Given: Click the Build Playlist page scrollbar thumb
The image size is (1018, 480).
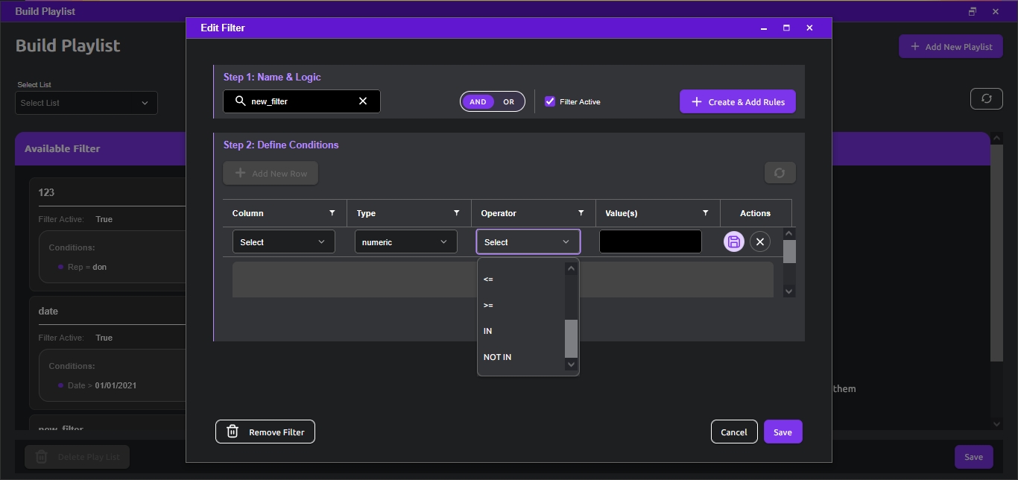Looking at the screenshot, I should (997, 253).
